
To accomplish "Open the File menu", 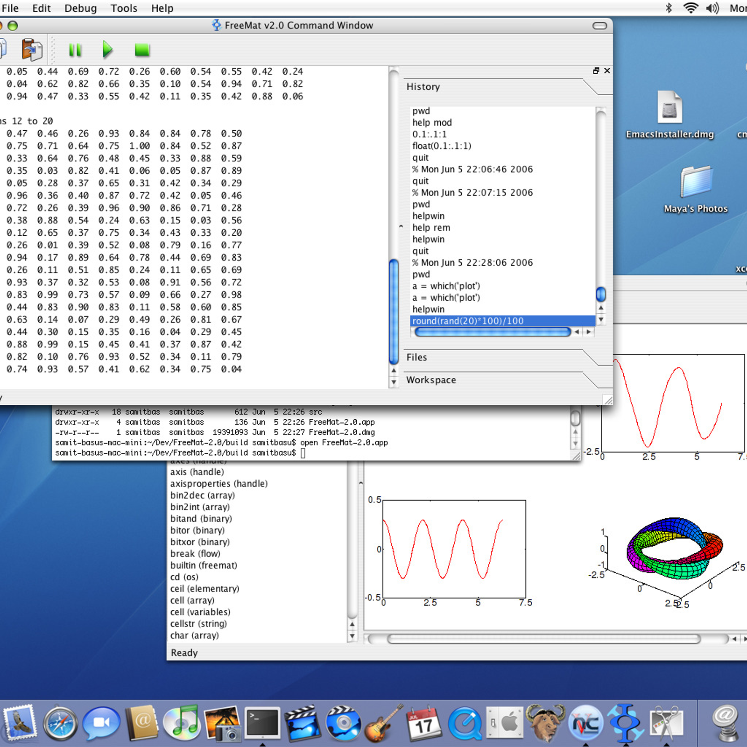I will 9,8.
